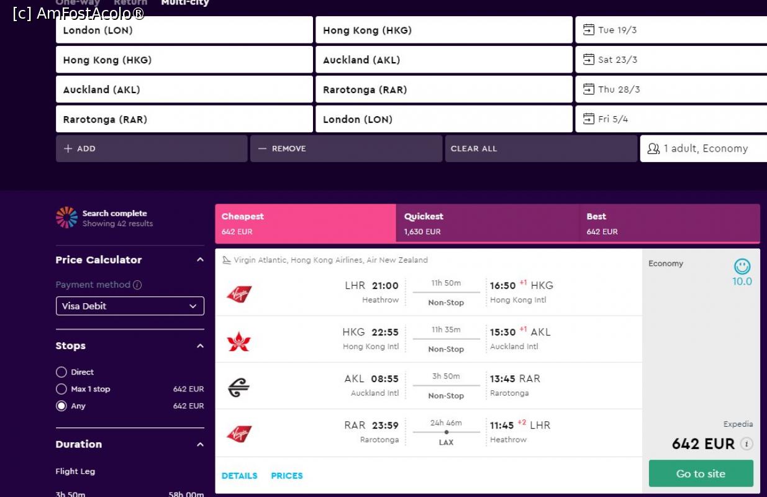Viewport: 767px width, 497px height.
Task: Click the calendar icon beside Fri 5/4
Action: pyautogui.click(x=588, y=119)
